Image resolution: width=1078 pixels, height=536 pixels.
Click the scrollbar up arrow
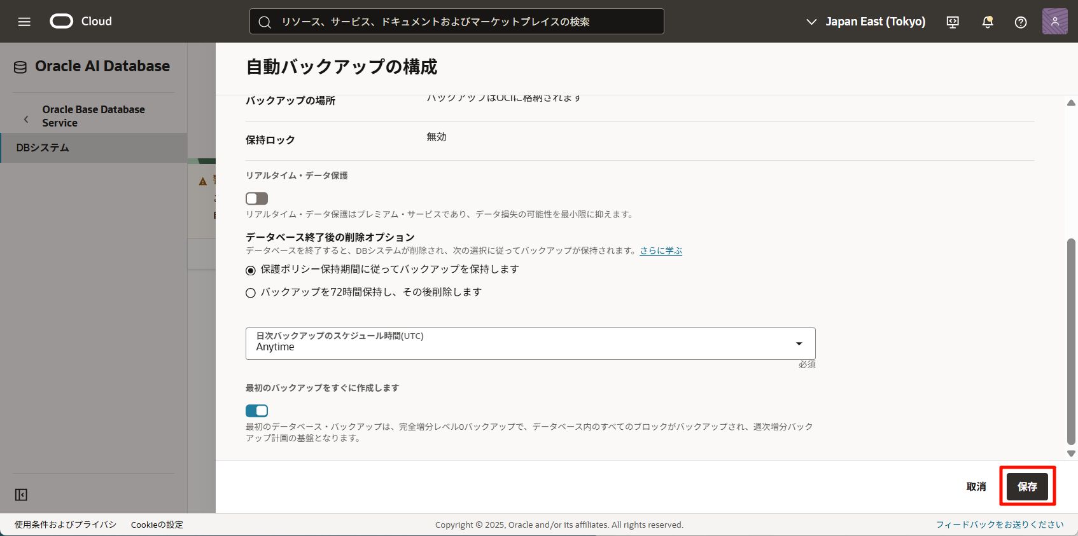click(x=1072, y=102)
